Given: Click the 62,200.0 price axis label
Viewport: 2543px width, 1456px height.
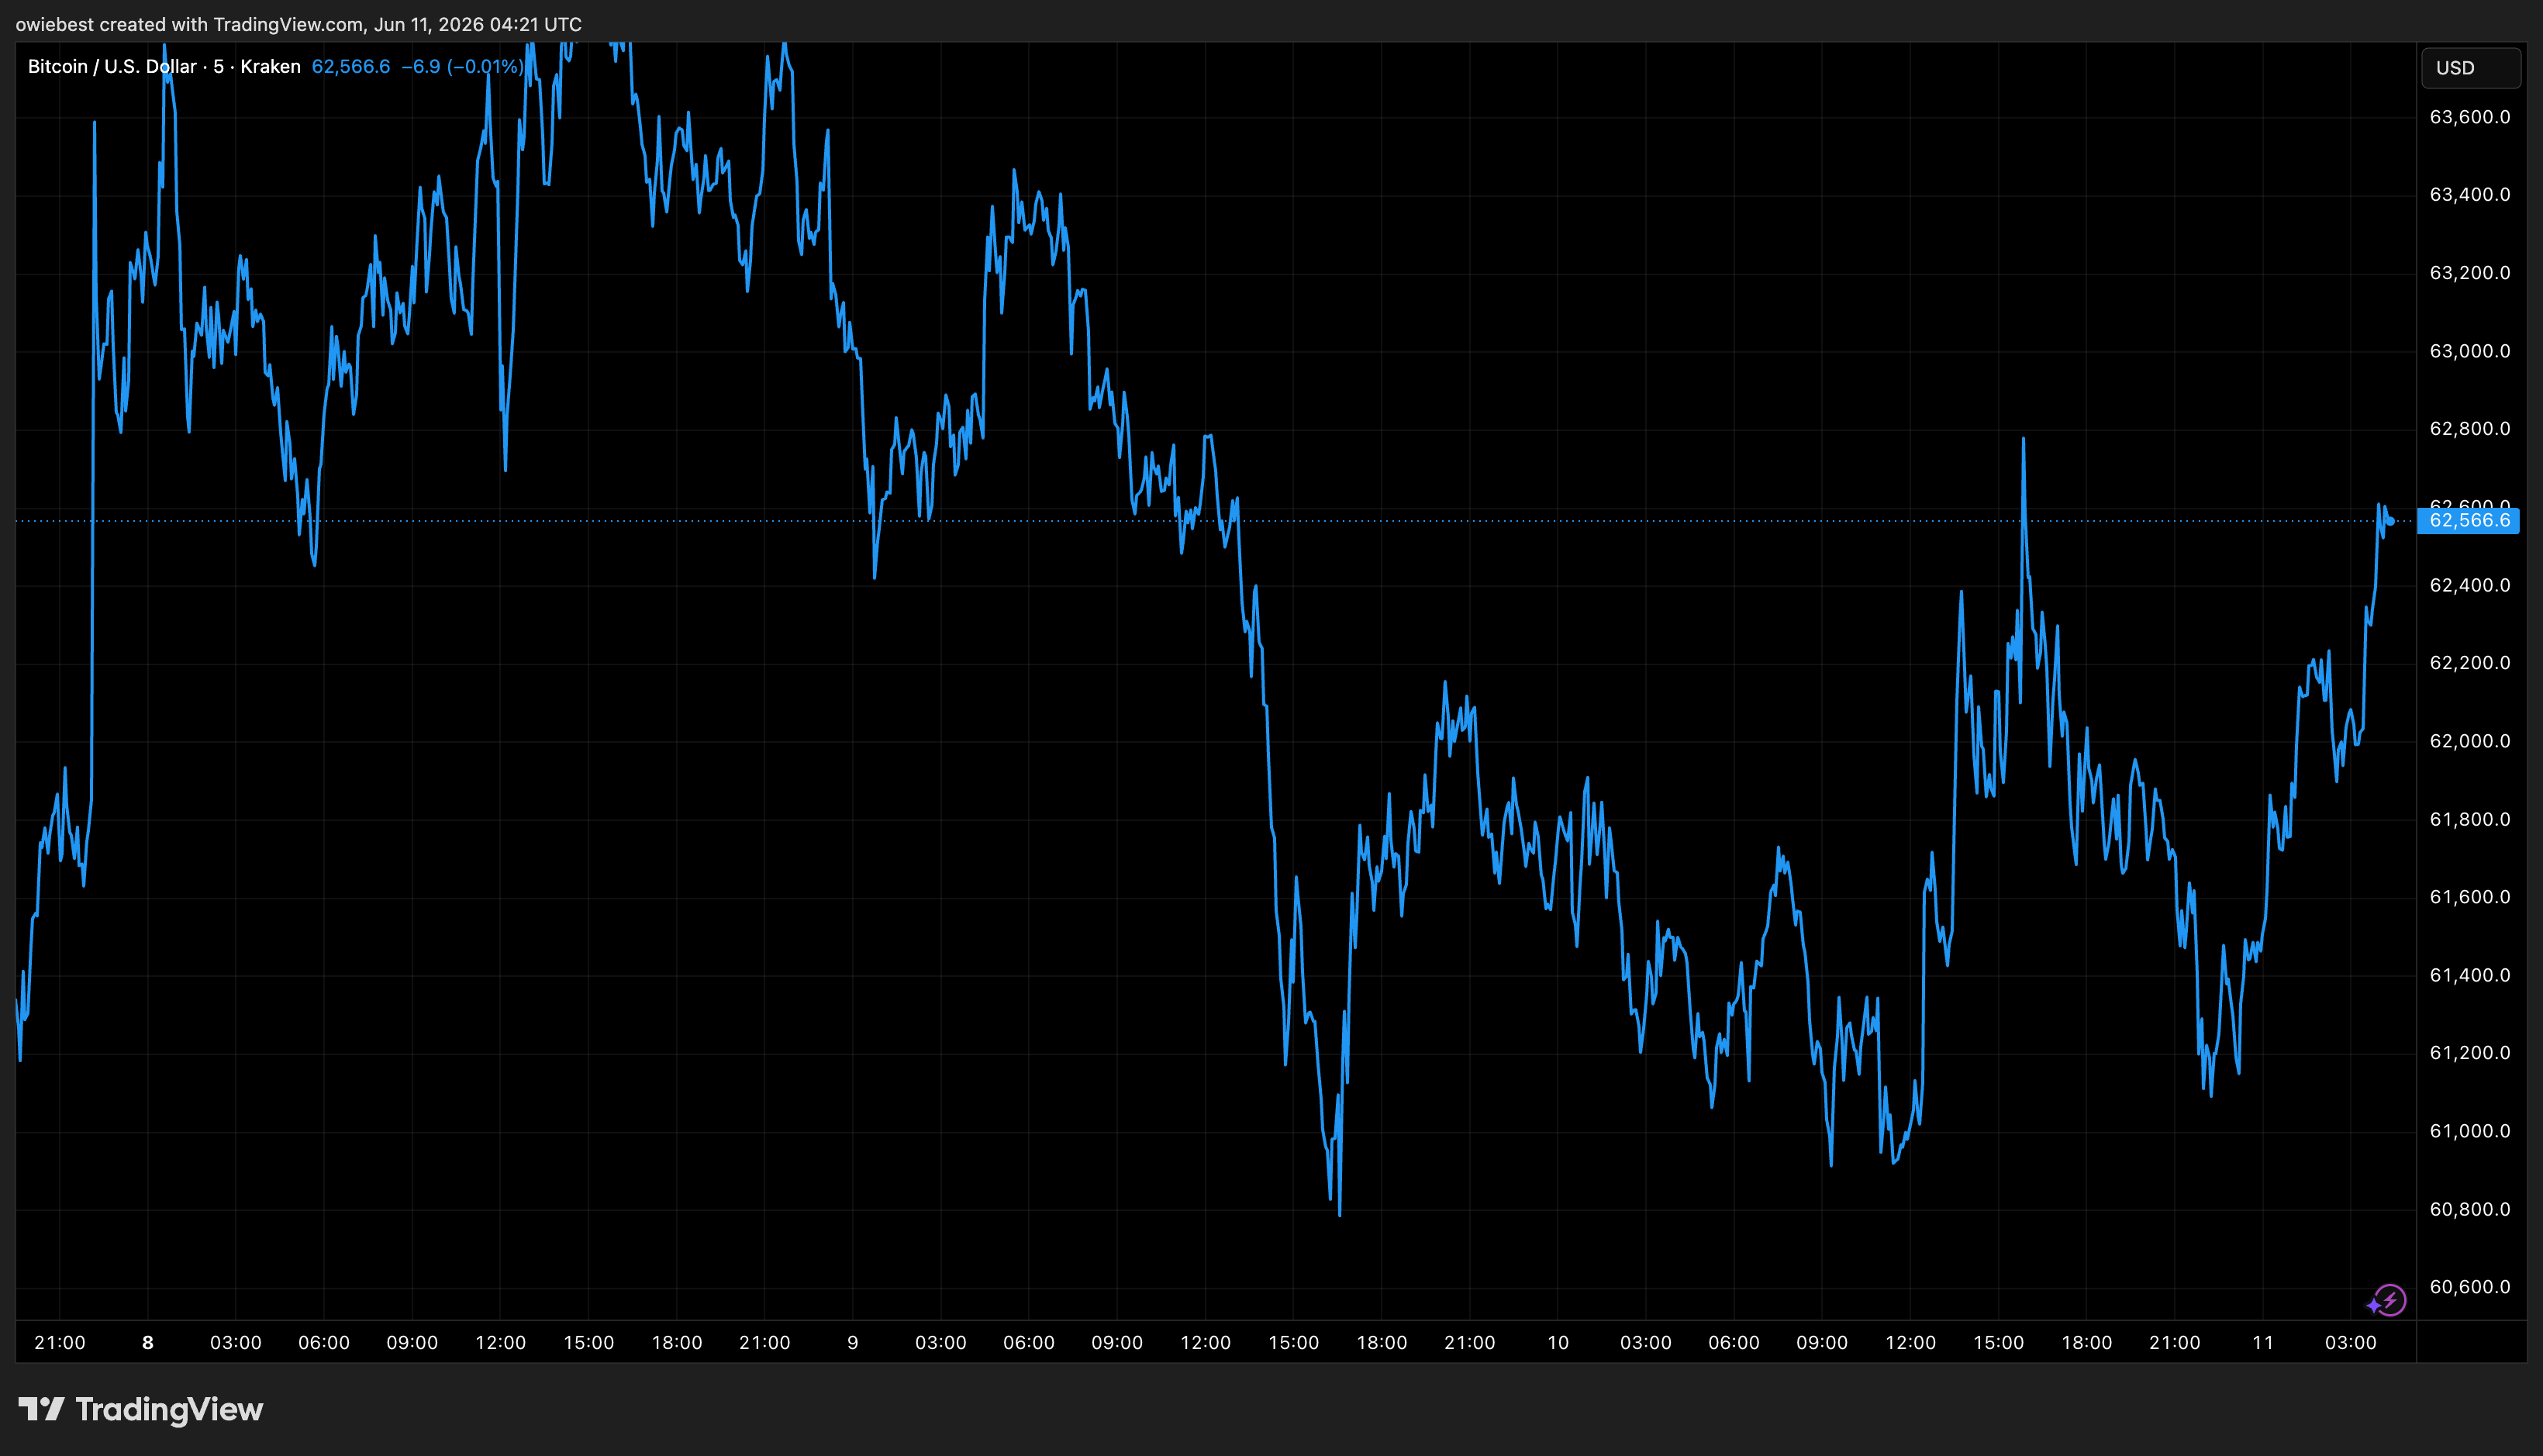Looking at the screenshot, I should [x=2469, y=663].
